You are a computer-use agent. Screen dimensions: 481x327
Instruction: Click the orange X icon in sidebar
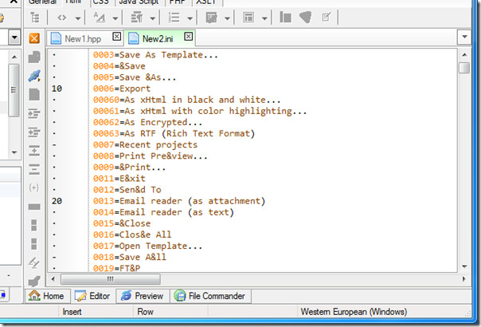[34, 38]
